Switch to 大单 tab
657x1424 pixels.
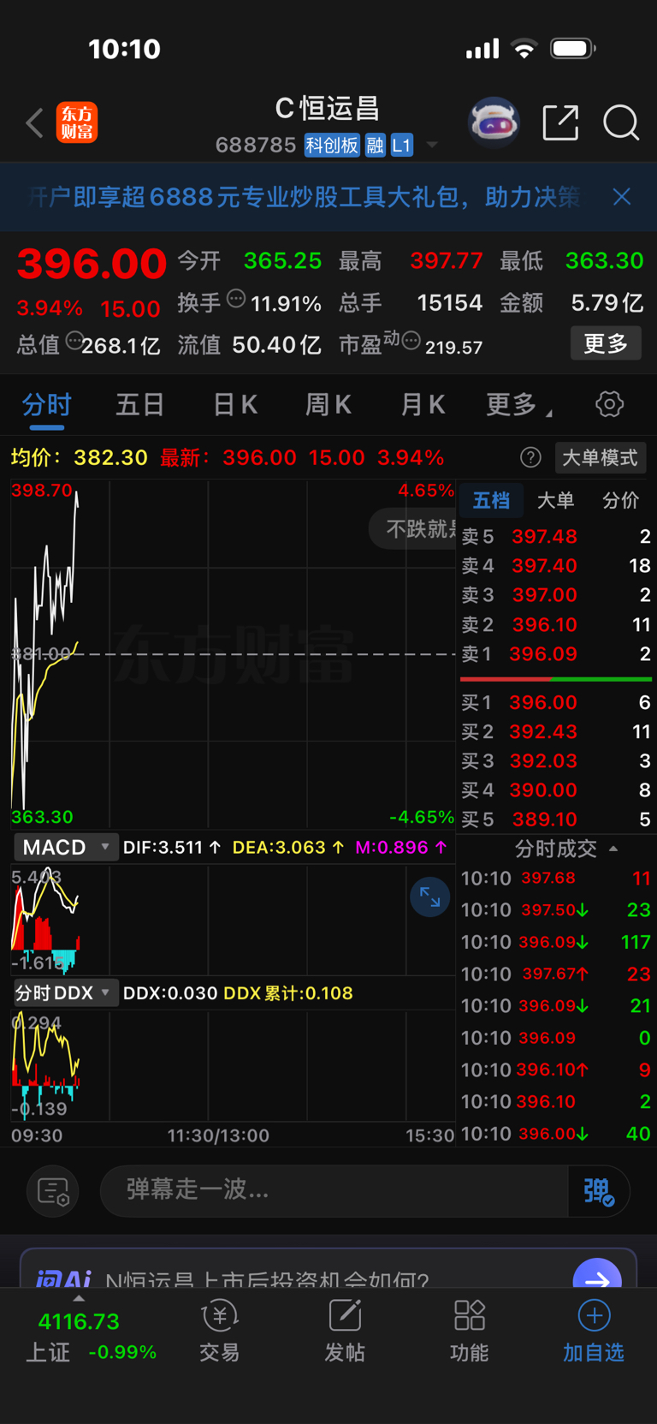point(556,500)
